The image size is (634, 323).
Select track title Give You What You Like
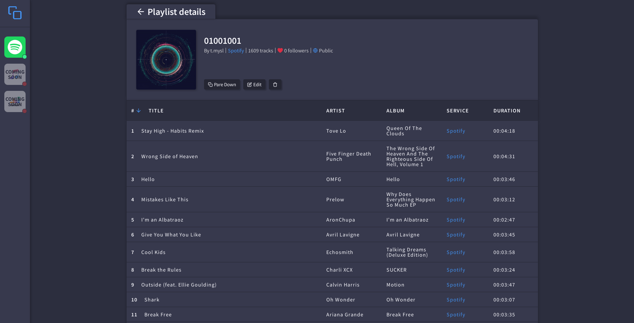tap(171, 235)
